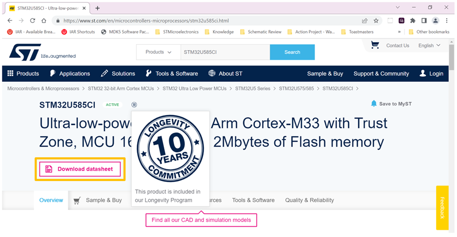
Task: Open a new browser tab with plus
Action: click(97, 8)
